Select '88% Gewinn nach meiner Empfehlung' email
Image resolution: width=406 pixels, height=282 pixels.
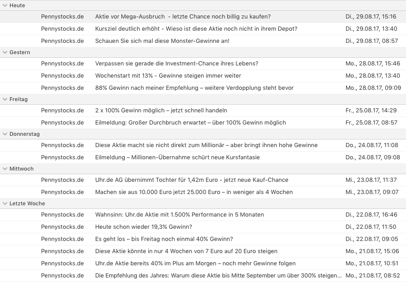194,88
